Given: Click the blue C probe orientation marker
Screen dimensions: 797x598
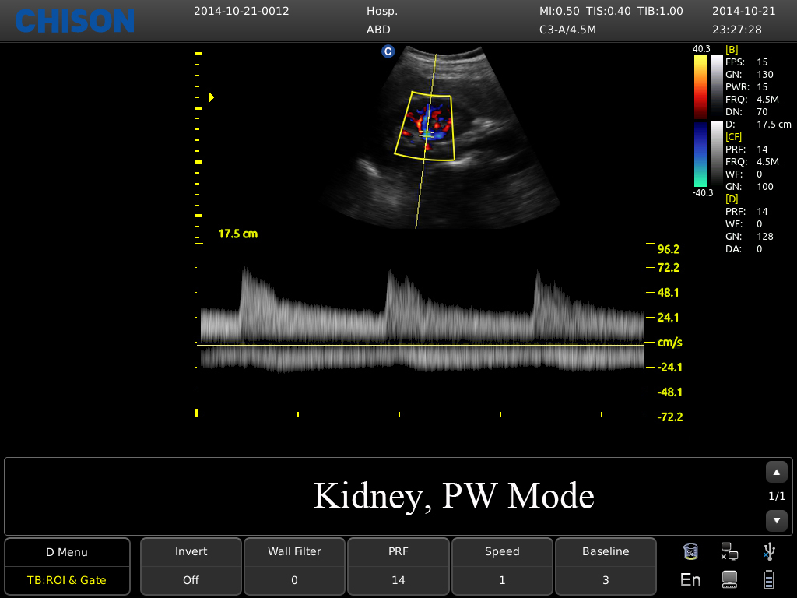Looking at the screenshot, I should 388,51.
